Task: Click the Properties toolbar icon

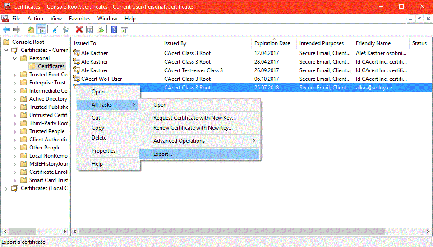Action: (90, 29)
